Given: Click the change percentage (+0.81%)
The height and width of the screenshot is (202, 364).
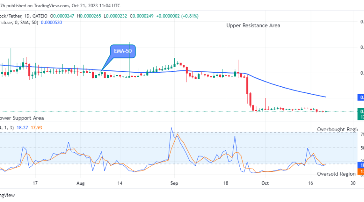Looking at the screenshot, I should 190,16.
